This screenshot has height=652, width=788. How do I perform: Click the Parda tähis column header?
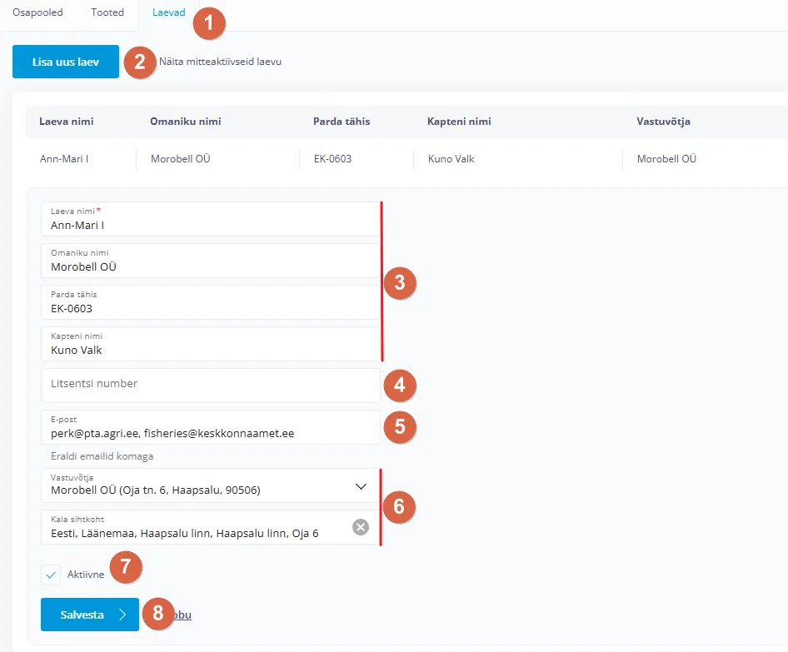(x=342, y=122)
